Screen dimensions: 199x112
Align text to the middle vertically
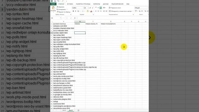point(98,8)
